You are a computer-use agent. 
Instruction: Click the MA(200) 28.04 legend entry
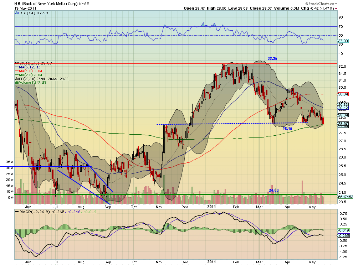coord(30,75)
